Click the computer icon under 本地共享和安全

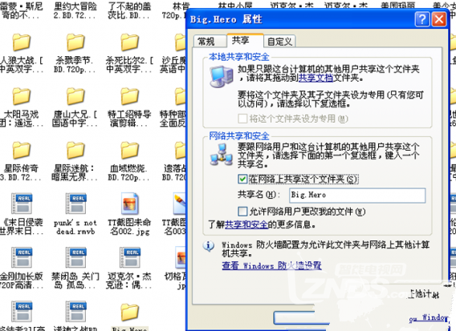pos(222,76)
